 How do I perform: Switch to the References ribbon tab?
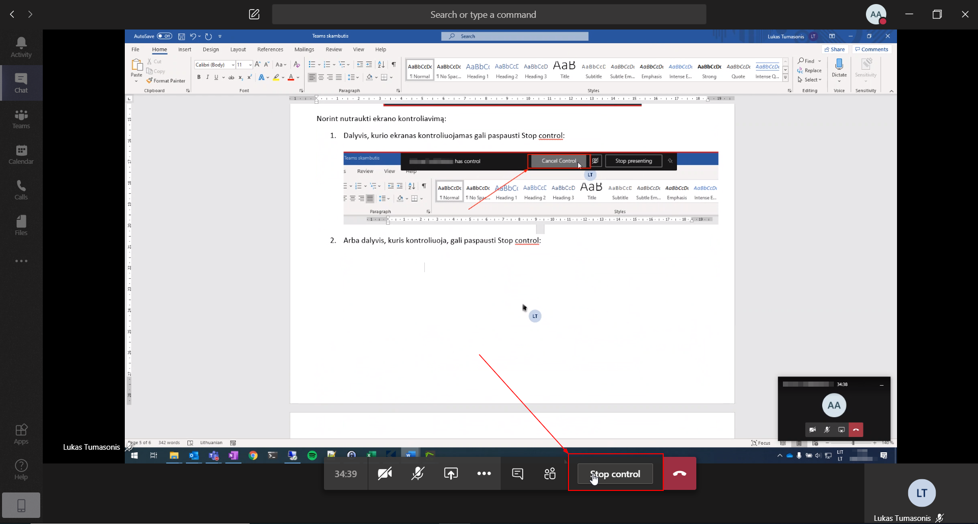[270, 49]
